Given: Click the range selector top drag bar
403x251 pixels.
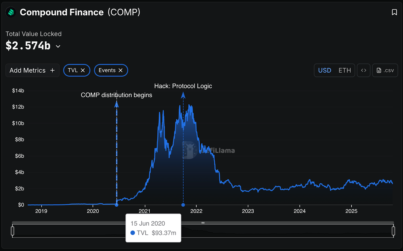Looking at the screenshot, I should tap(203, 223).
